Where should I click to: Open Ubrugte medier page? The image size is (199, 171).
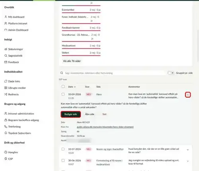click(17, 88)
